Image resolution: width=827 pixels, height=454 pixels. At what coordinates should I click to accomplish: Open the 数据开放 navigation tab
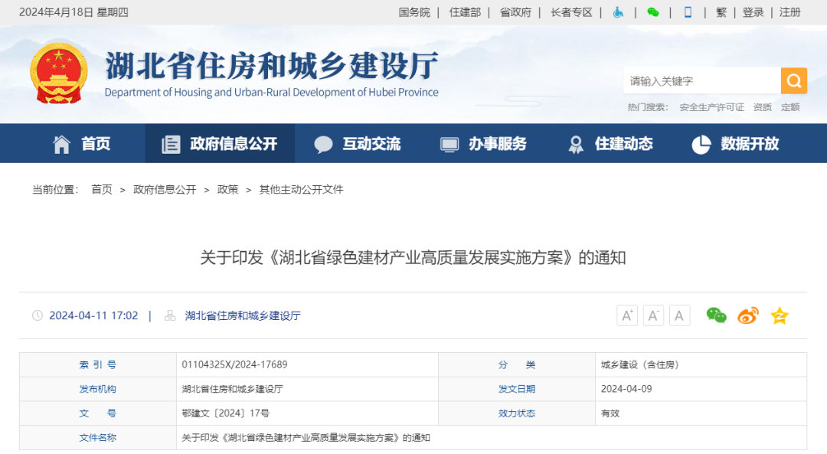click(x=735, y=144)
